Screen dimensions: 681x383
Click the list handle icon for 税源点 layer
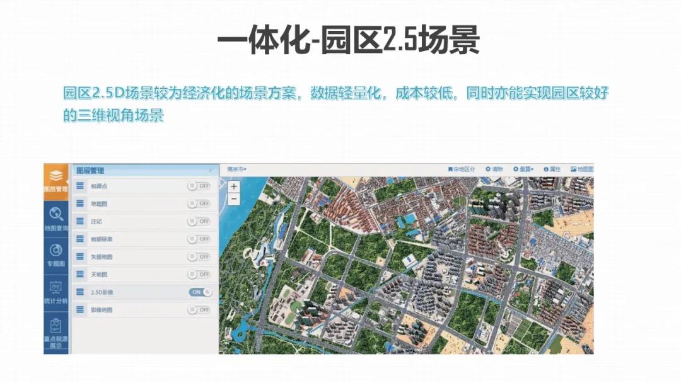point(80,186)
